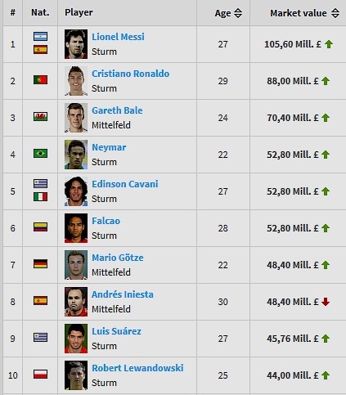Image resolution: width=346 pixels, height=395 pixels.
Task: Open the Robert Lewandowski profile link
Action: tap(137, 368)
